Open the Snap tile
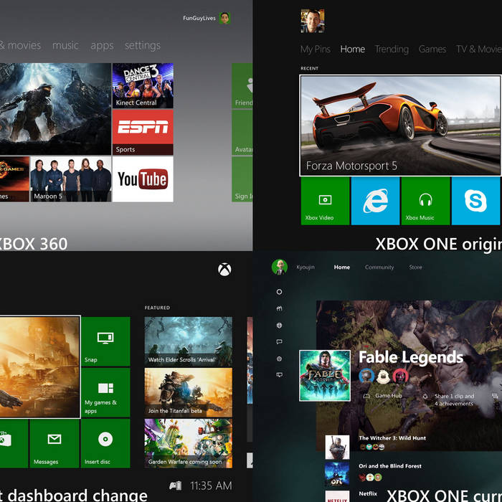The image size is (502, 502). (105, 341)
